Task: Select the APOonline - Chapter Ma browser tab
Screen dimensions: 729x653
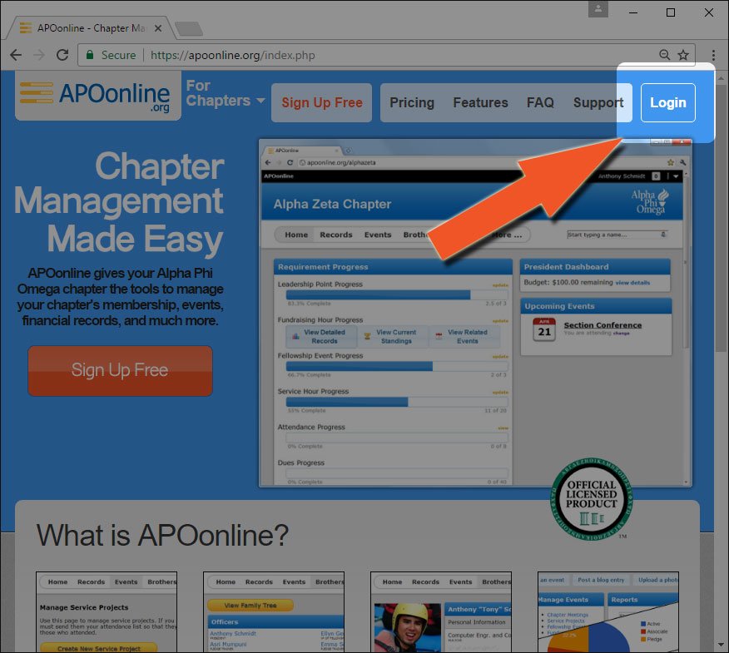Action: pos(91,28)
